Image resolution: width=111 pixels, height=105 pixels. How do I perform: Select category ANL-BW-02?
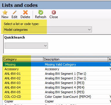click(12, 78)
